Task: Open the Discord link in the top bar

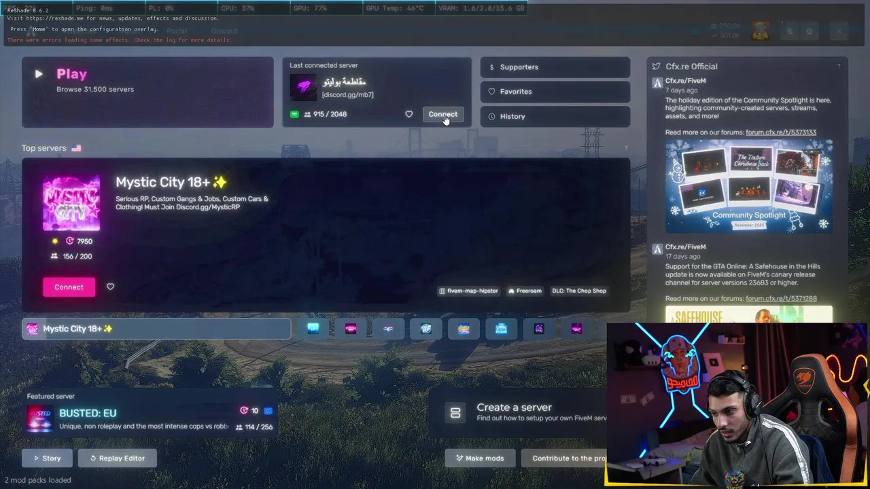Action: [224, 31]
